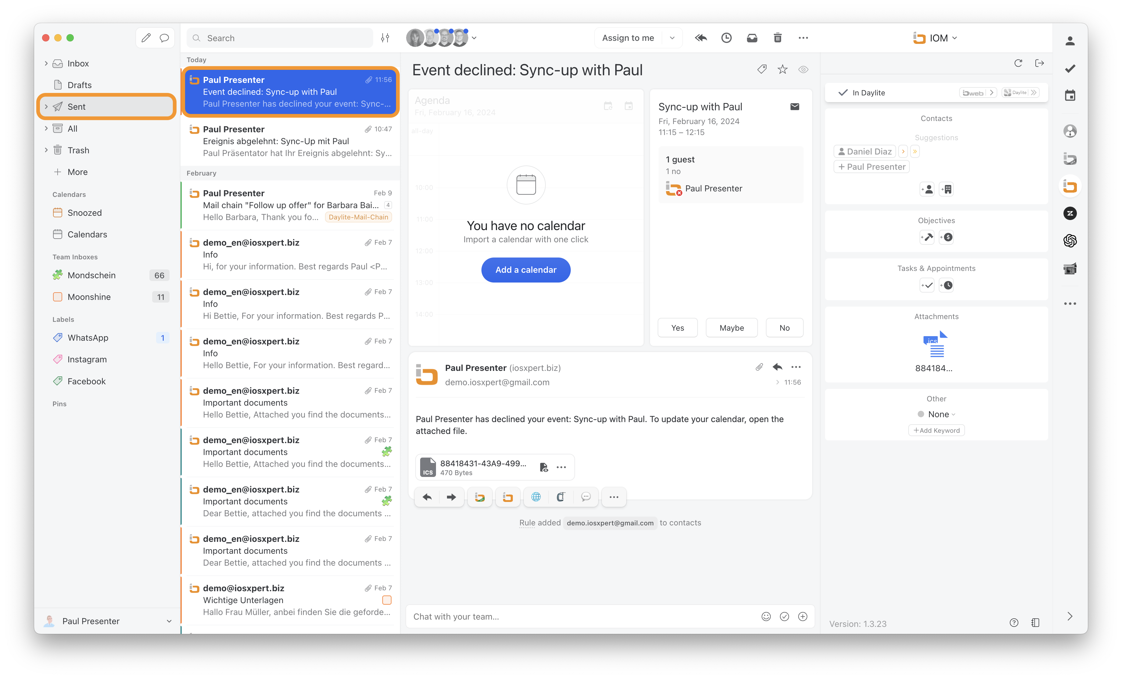Click the reply all arrow in toolbar
1122x679 pixels.
(701, 38)
